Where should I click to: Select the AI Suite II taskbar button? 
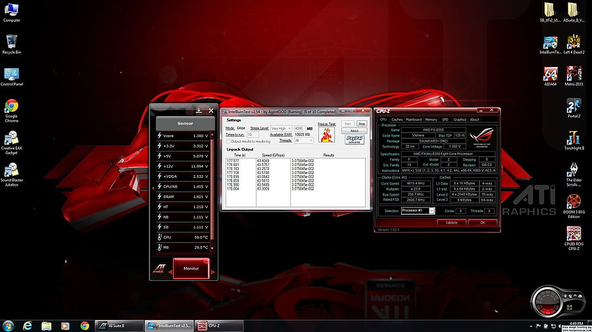coord(119,325)
